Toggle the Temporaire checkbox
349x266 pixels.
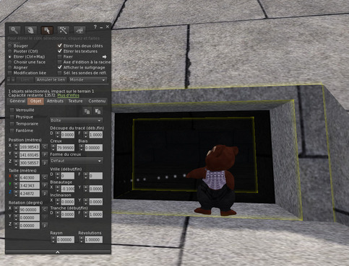12,124
